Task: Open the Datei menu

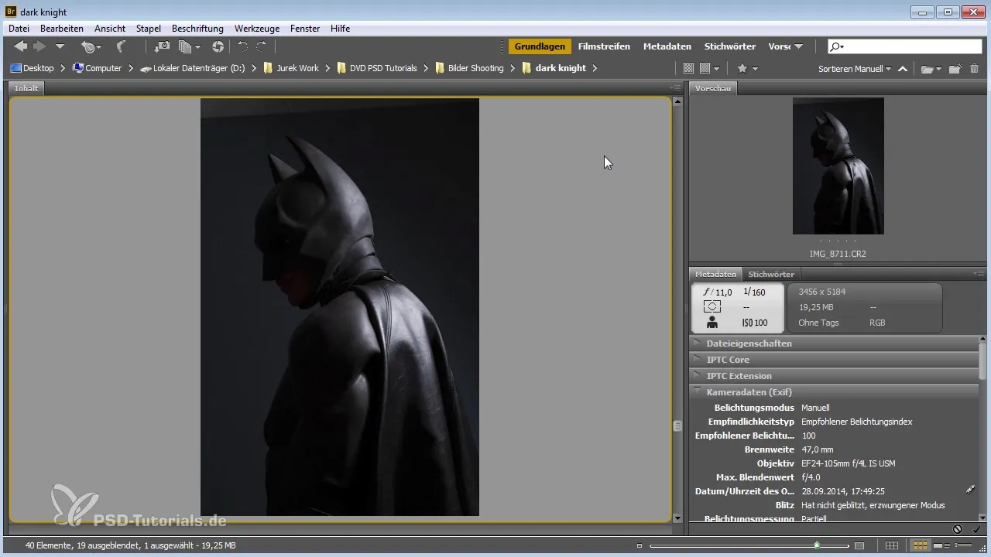Action: 19,29
